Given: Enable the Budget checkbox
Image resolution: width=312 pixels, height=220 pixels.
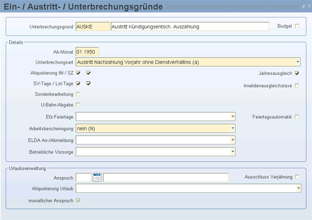Looking at the screenshot, I should 297,26.
